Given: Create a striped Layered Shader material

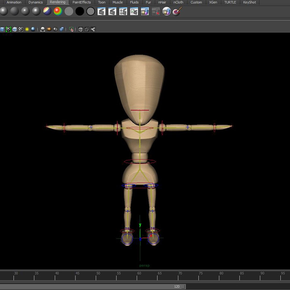Looking at the screenshot, I should [x=47, y=11].
